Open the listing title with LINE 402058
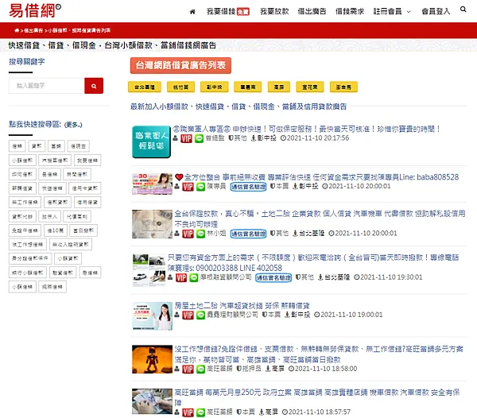The image size is (477, 418). (313, 263)
